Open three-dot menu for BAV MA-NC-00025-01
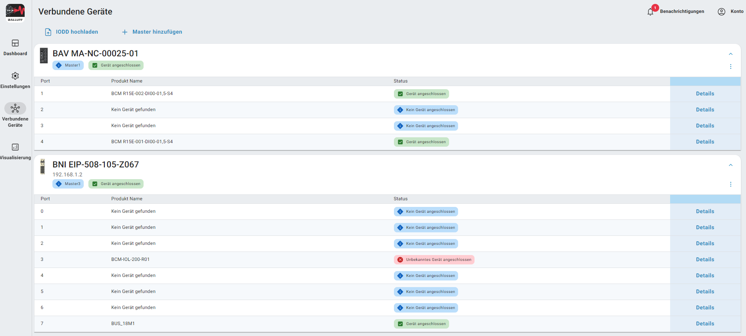The image size is (746, 336). [x=730, y=66]
